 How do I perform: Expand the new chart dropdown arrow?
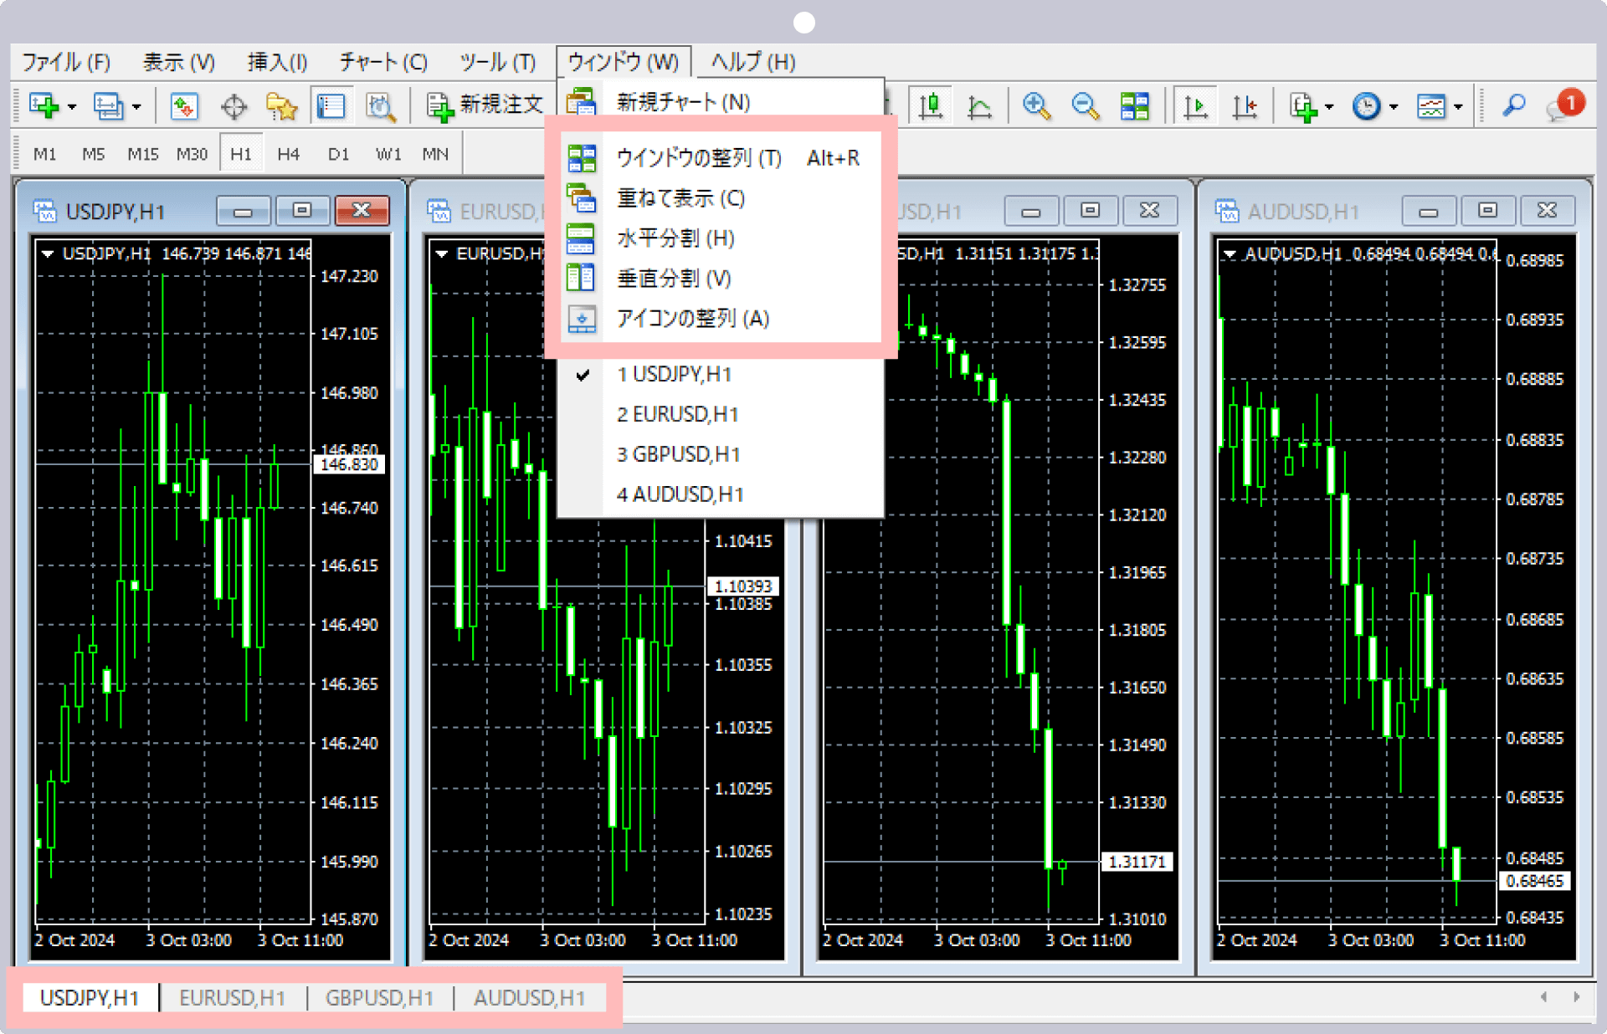click(72, 107)
